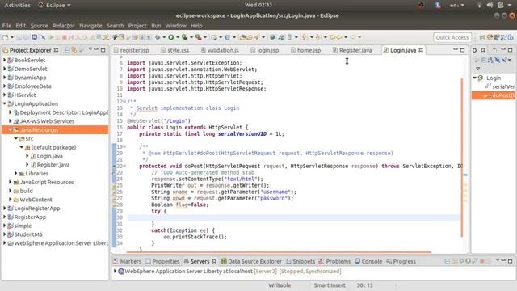Screen dimensions: 517x291
Task: Click the Properties tab
Action: 162,261
